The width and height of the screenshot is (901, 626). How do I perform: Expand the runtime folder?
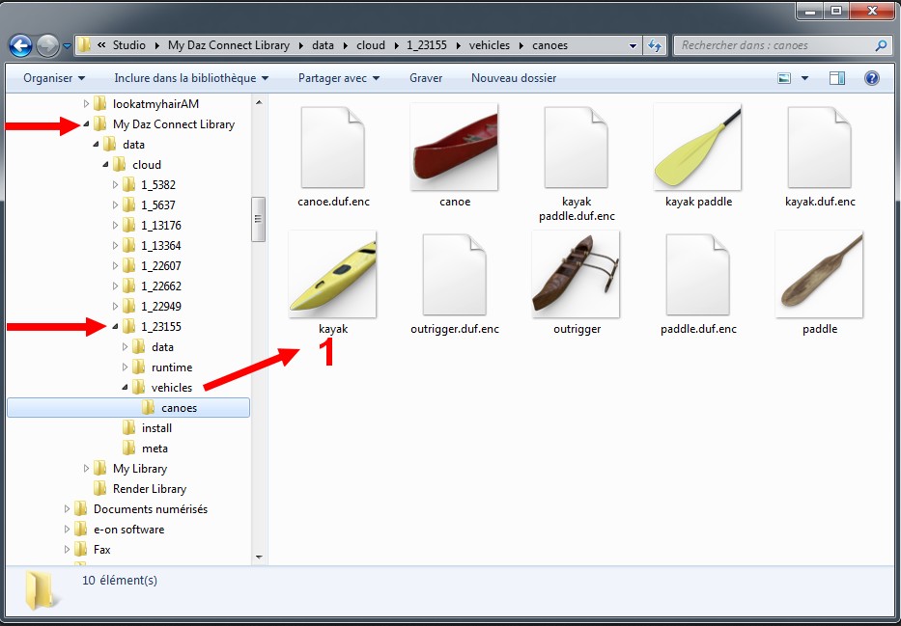[126, 367]
